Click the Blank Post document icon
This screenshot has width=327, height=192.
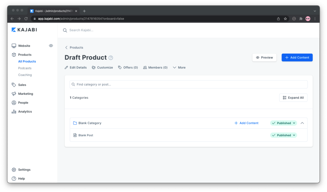tap(75, 135)
